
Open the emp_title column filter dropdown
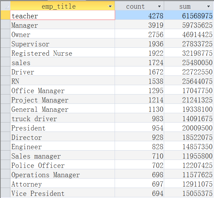[110, 7]
